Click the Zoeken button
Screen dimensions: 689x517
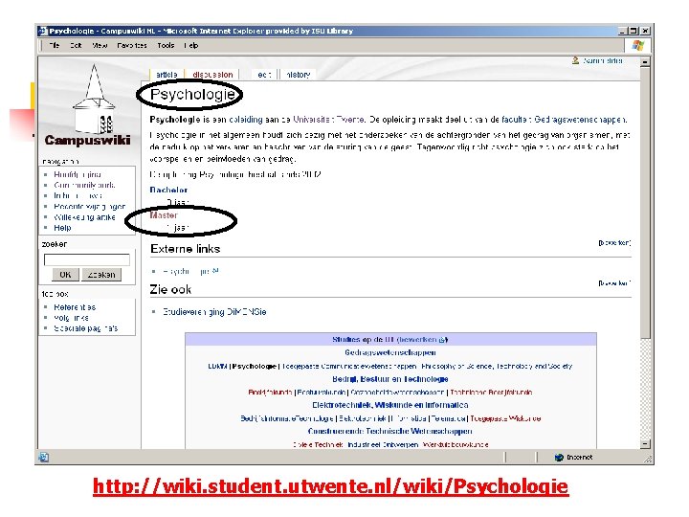coord(101,275)
